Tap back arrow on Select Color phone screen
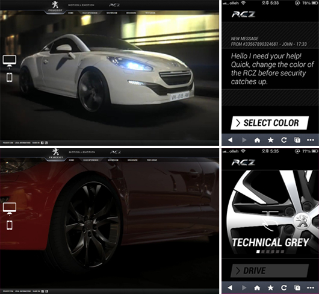The height and width of the screenshot is (294, 319). [230, 140]
